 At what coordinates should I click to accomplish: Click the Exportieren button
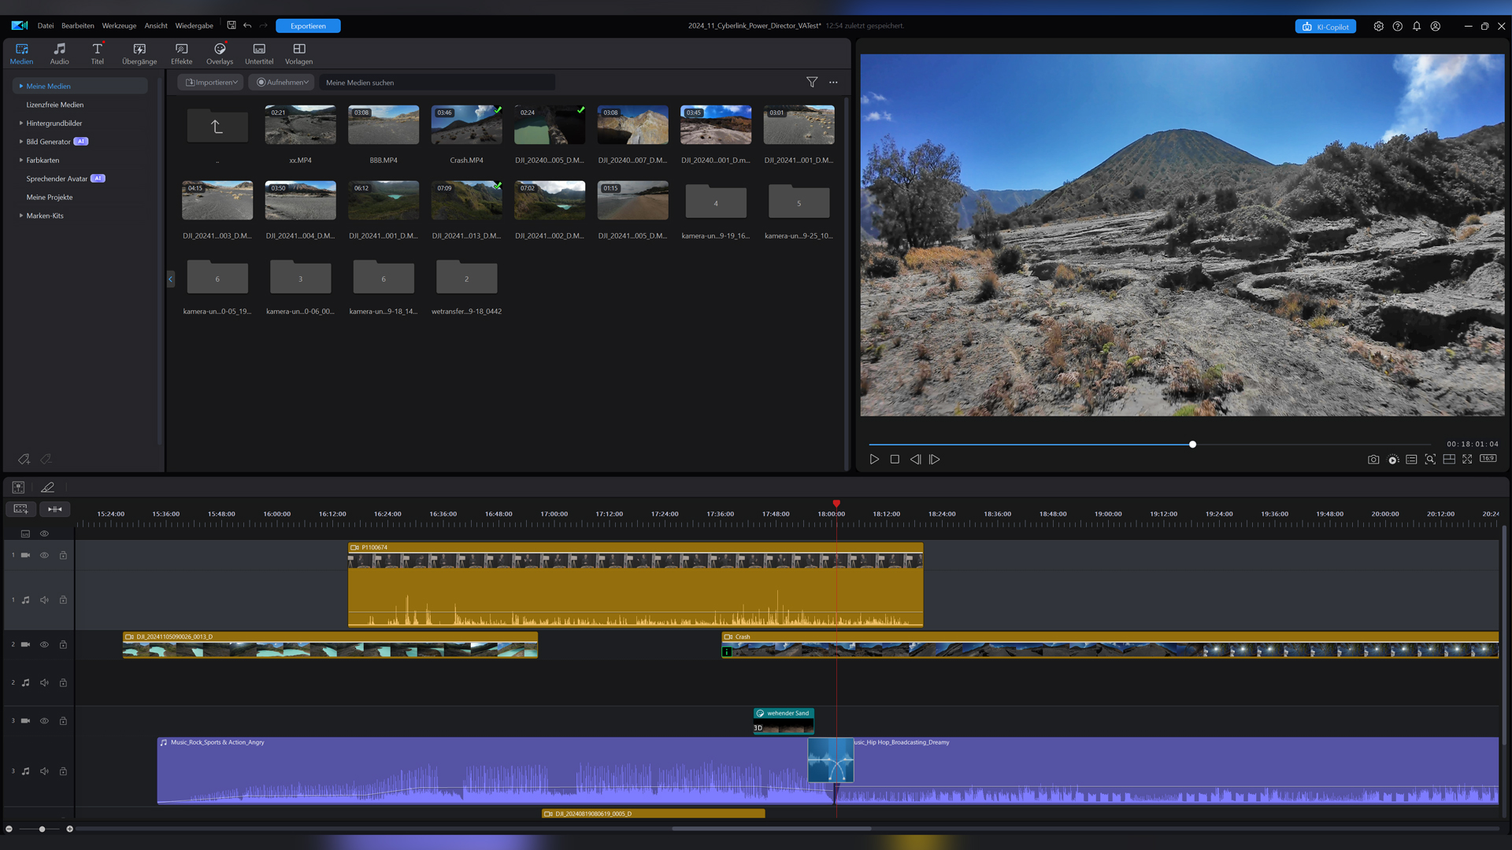coord(308,26)
